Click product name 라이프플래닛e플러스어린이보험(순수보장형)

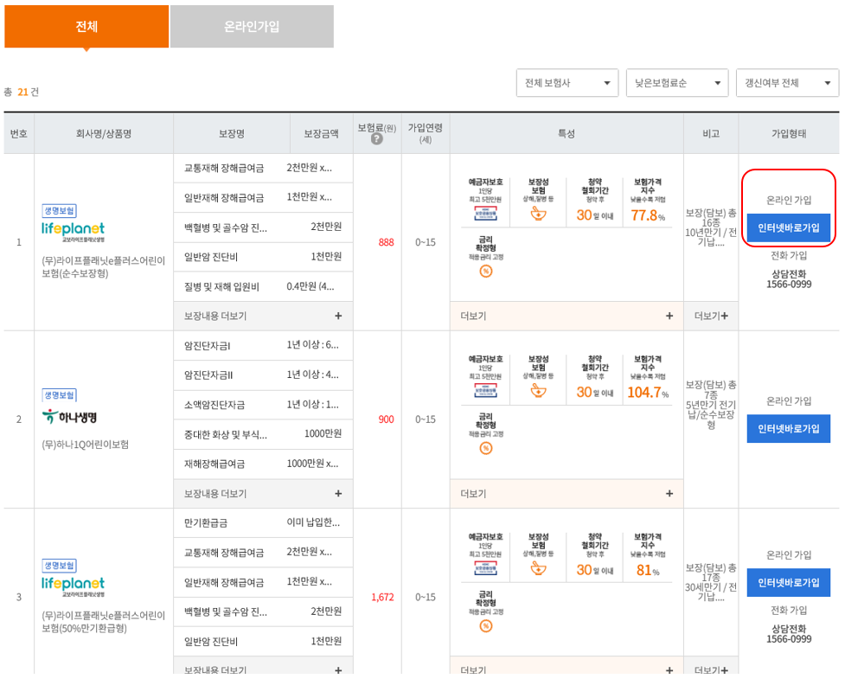tap(104, 266)
